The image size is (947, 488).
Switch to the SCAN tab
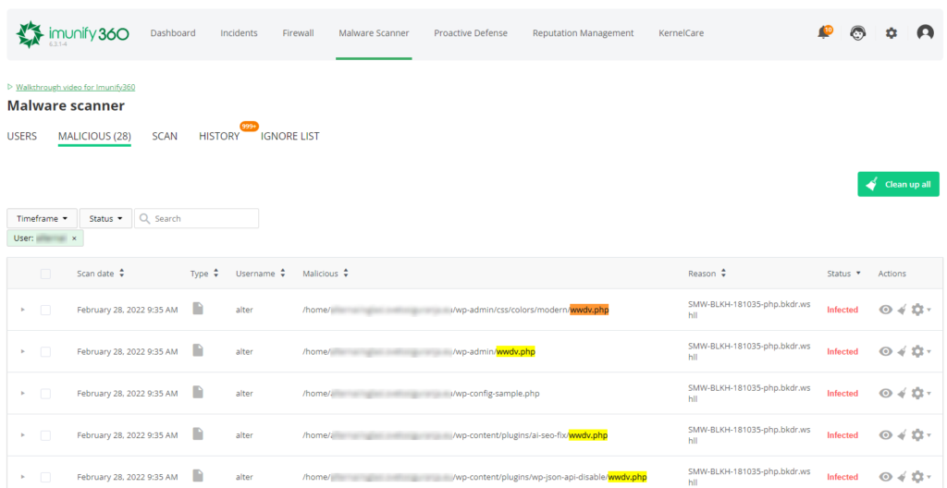[x=165, y=137]
